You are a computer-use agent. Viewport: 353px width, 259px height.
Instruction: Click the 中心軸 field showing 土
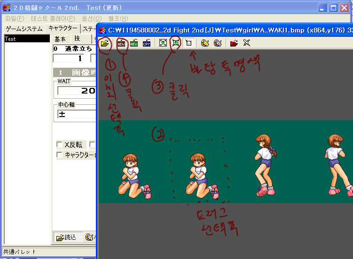tap(77, 114)
